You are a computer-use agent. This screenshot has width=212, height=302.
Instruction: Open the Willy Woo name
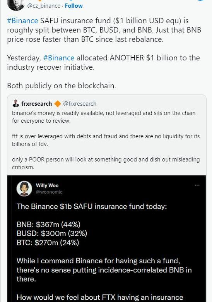(47, 185)
